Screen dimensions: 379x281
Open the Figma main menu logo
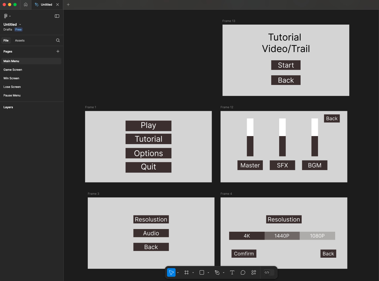point(6,16)
